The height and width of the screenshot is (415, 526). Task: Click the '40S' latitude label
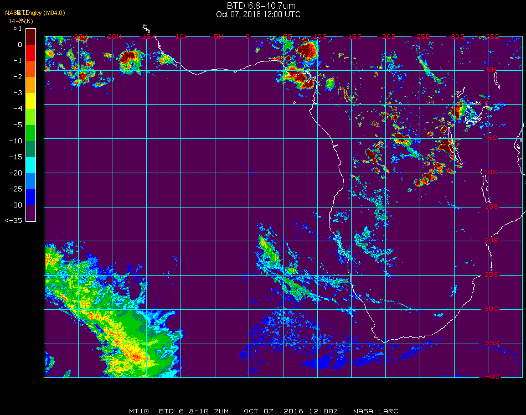(x=492, y=377)
